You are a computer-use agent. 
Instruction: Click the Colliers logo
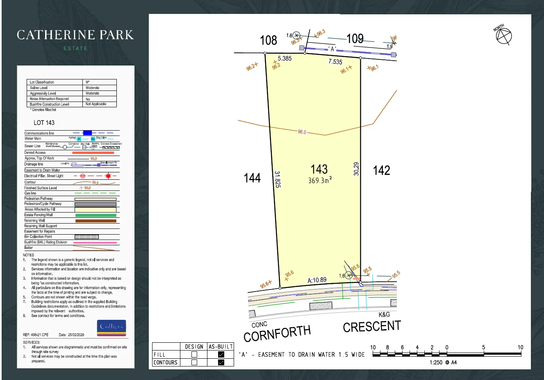(x=112, y=328)
